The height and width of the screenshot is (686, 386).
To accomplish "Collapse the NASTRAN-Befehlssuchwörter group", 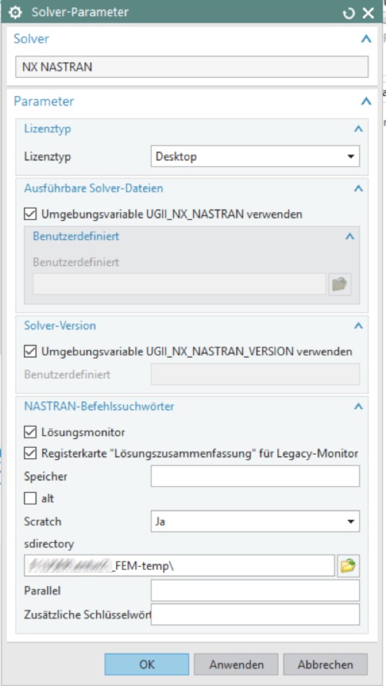I will (358, 406).
